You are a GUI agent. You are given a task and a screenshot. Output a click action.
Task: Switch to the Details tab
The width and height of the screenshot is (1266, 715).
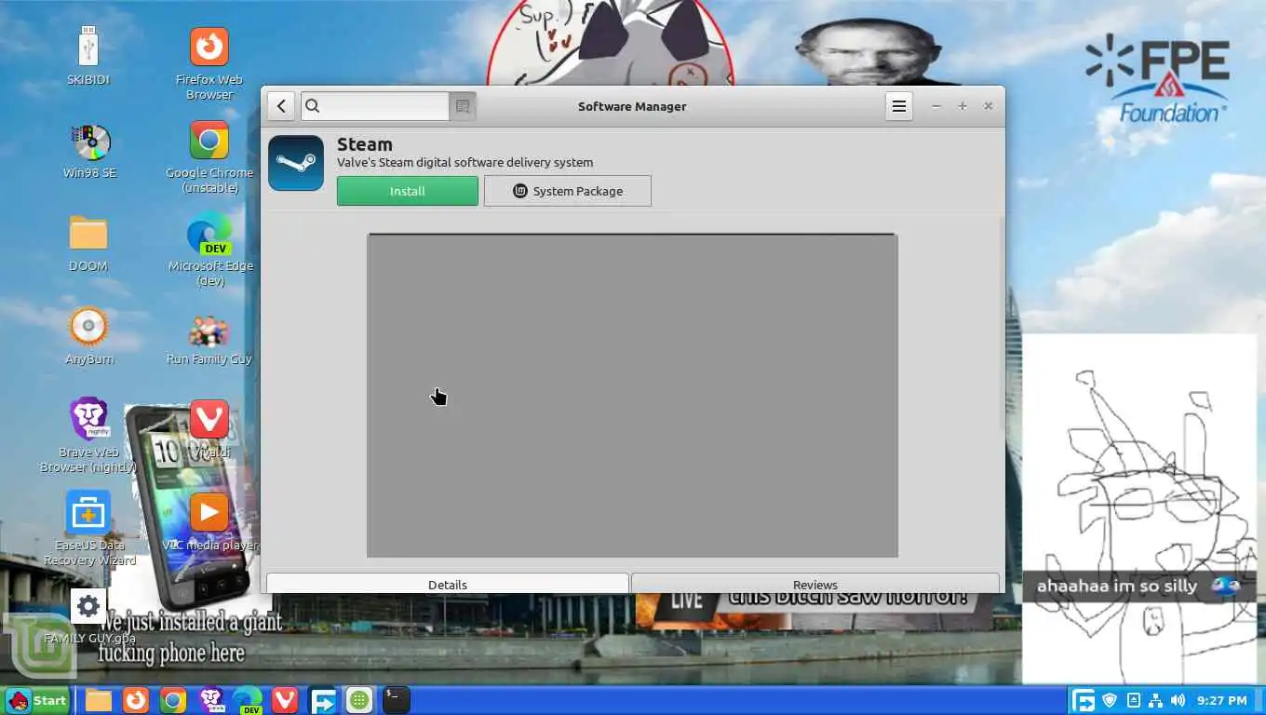pos(448,584)
